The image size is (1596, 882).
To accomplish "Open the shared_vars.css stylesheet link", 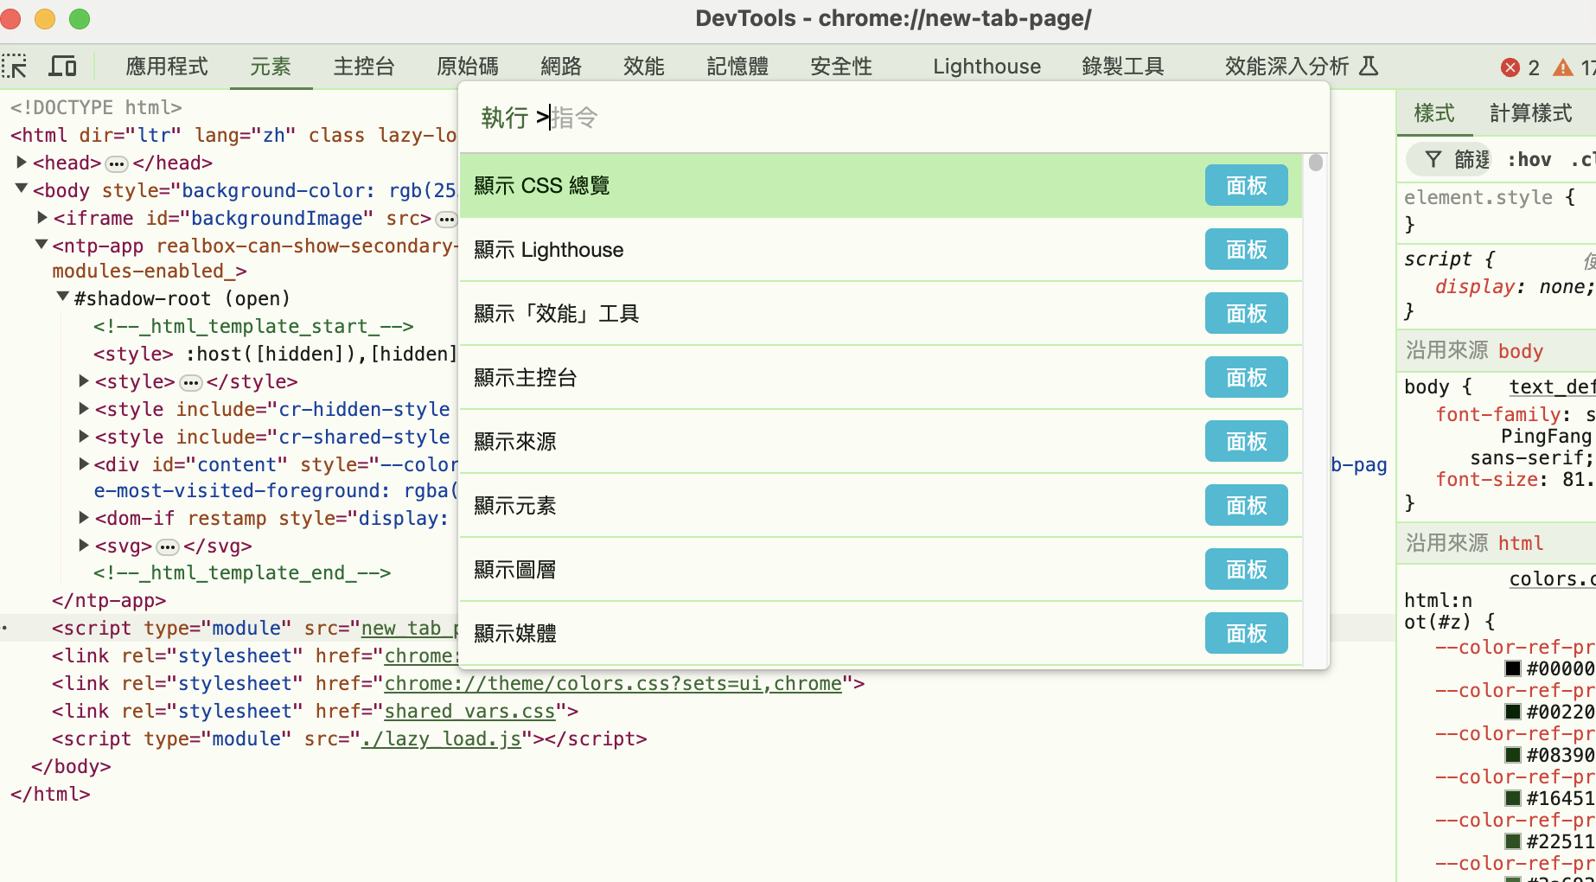I will pos(469,712).
